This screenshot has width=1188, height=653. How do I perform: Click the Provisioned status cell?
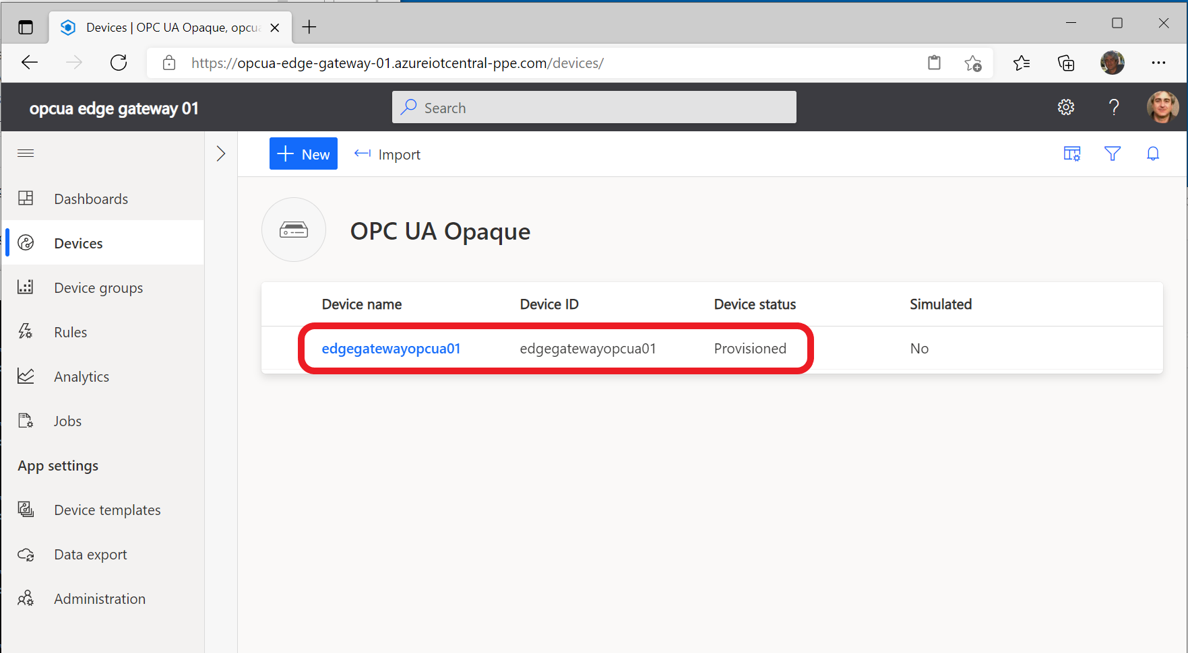[750, 348]
